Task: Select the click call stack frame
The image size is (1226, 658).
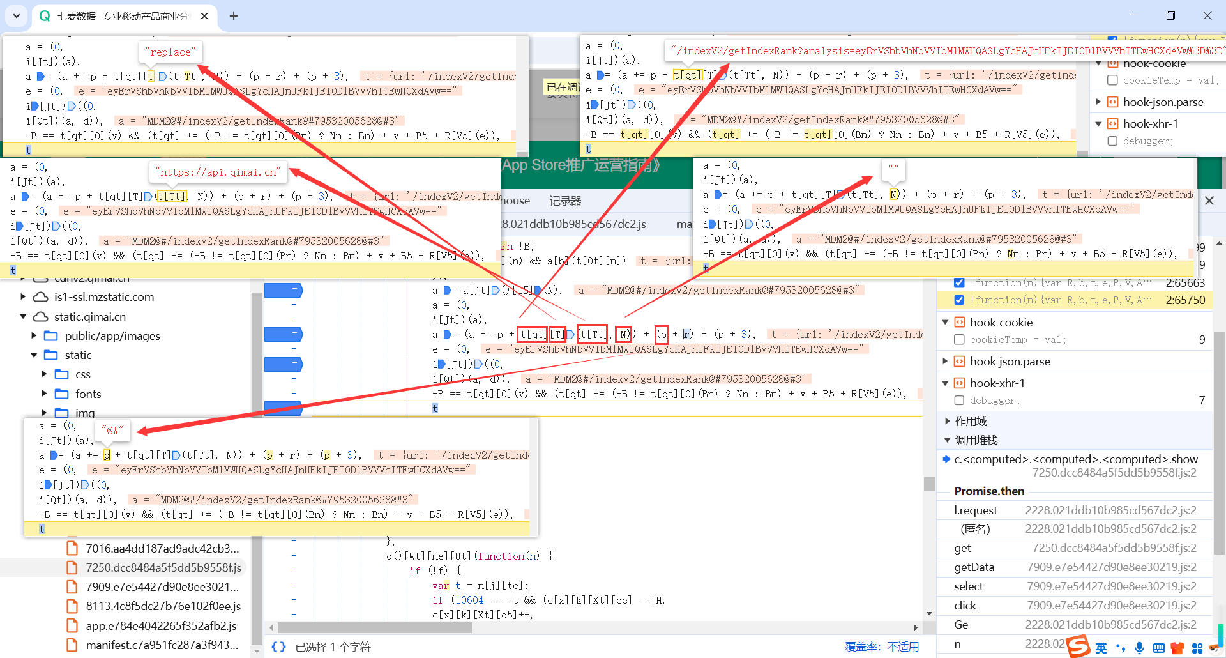Action: coord(1075,605)
